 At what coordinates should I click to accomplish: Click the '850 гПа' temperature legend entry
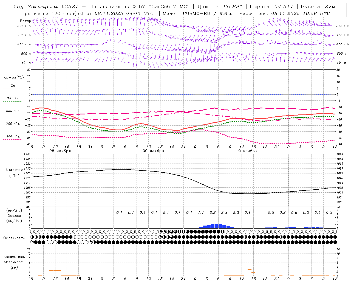13,111
